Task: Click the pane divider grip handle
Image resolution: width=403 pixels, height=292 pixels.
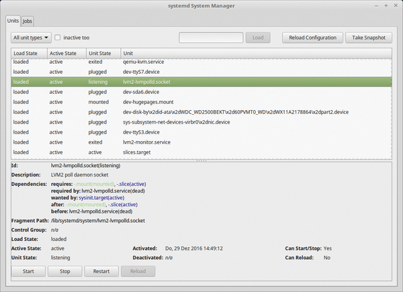Action: [201, 160]
